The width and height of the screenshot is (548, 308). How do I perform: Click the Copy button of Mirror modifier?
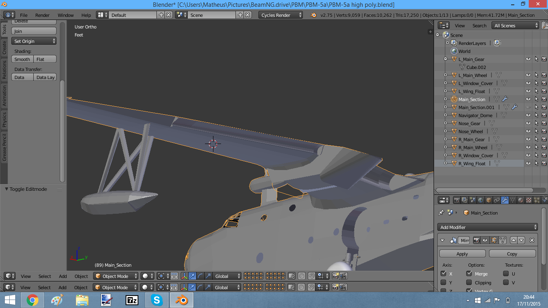tap(512, 253)
